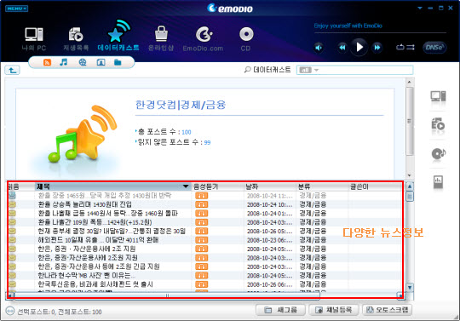Open the PC device icon in right sidebar
The image size is (460, 321).
pyautogui.click(x=438, y=96)
